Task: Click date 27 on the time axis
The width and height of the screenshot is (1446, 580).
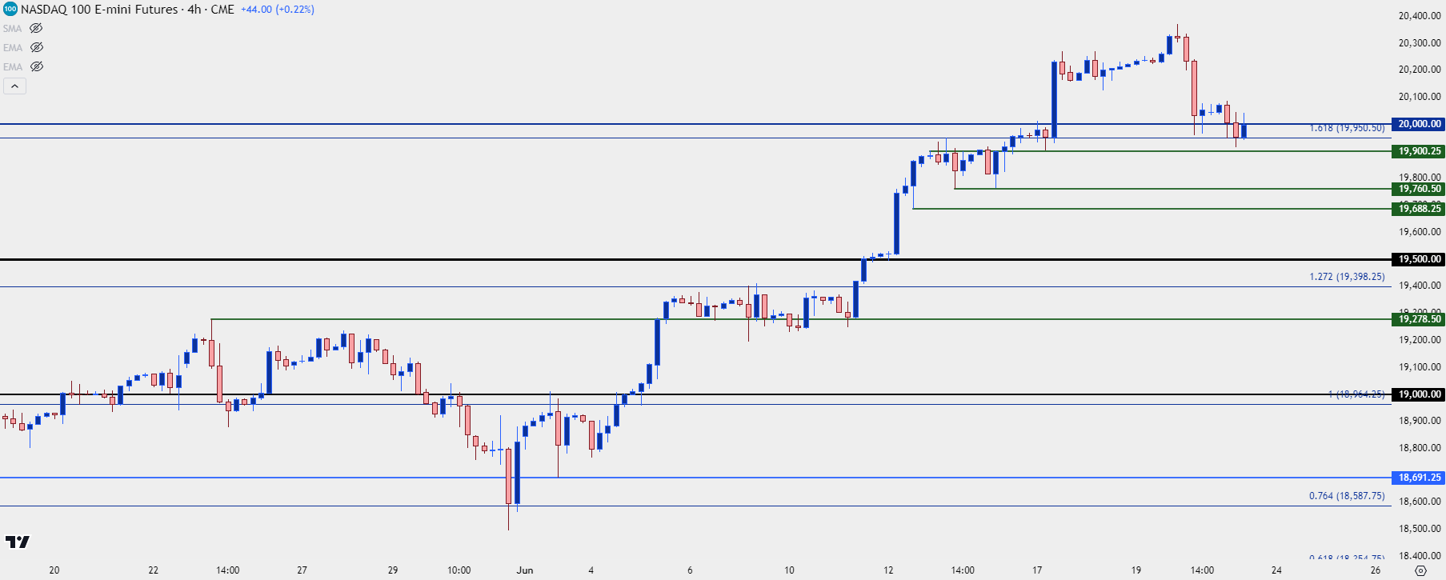Action: pyautogui.click(x=302, y=570)
